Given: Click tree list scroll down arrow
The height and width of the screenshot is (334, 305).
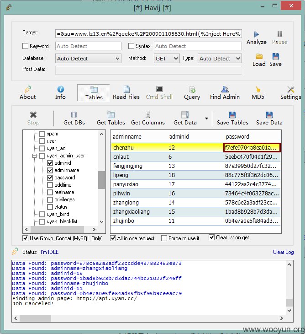Looking at the screenshot, I should [101, 222].
